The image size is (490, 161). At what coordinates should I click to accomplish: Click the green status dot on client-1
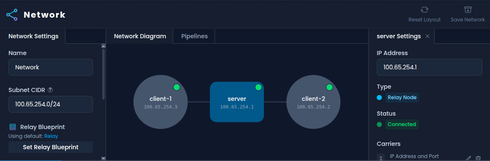tap(177, 87)
